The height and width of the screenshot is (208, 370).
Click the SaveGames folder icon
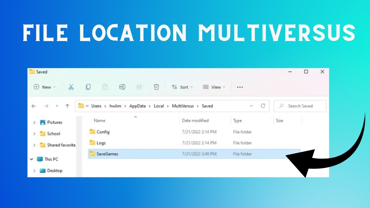click(92, 154)
